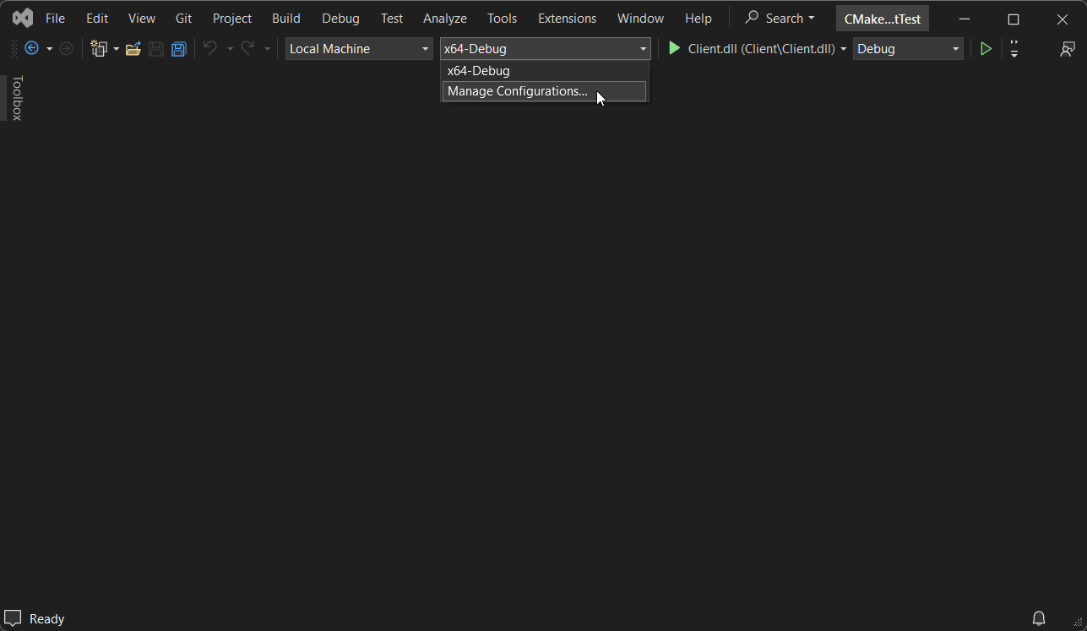Open the File menu

click(x=55, y=18)
